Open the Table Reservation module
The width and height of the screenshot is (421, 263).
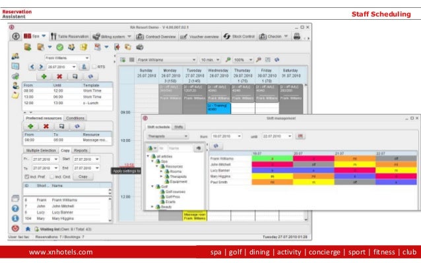coord(70,36)
